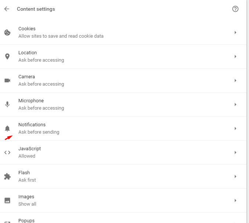Click the back arrow icon
Viewport: 249px width, 223px height.
pyautogui.click(x=7, y=9)
